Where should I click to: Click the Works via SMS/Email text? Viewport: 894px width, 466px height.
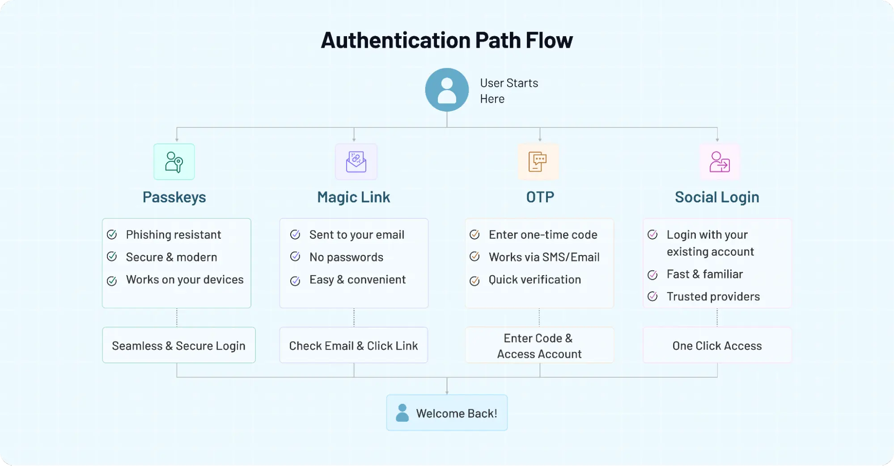544,257
